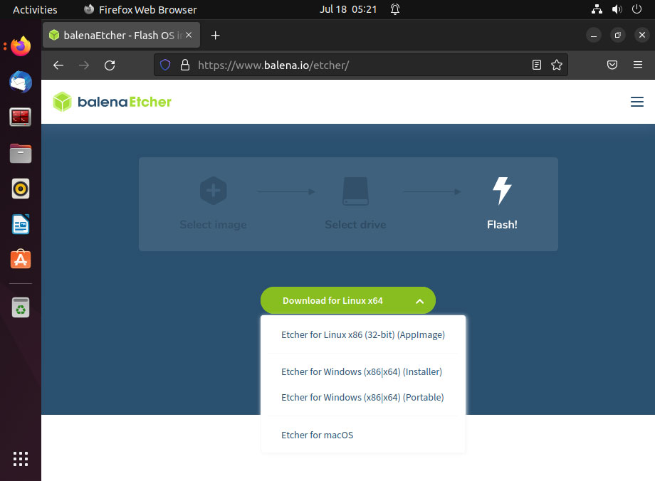Viewport: 655px width, 481px height.
Task: Toggle reader view in address bar
Action: pos(537,65)
